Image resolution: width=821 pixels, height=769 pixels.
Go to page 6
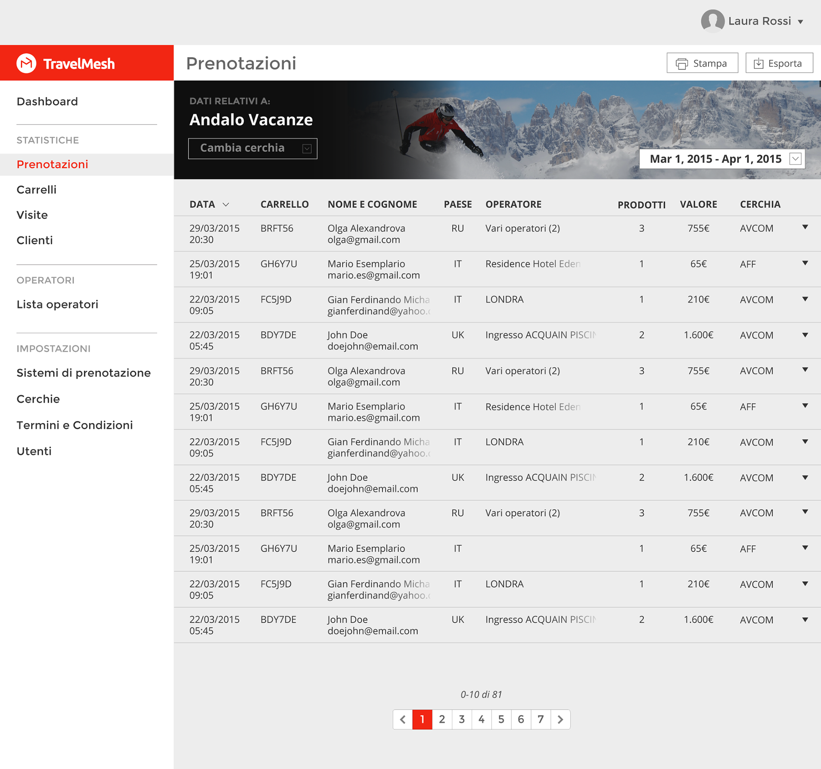[x=521, y=719]
